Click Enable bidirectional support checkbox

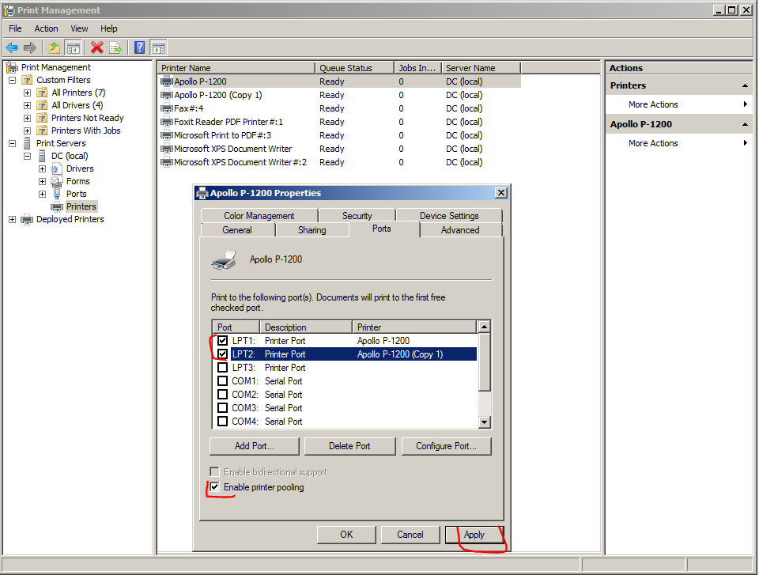[214, 472]
